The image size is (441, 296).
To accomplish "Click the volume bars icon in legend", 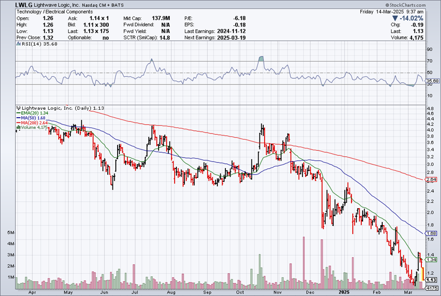I will (19, 127).
